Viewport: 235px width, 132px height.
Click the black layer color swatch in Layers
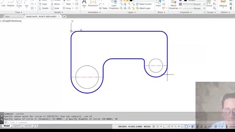[x=131, y=1]
